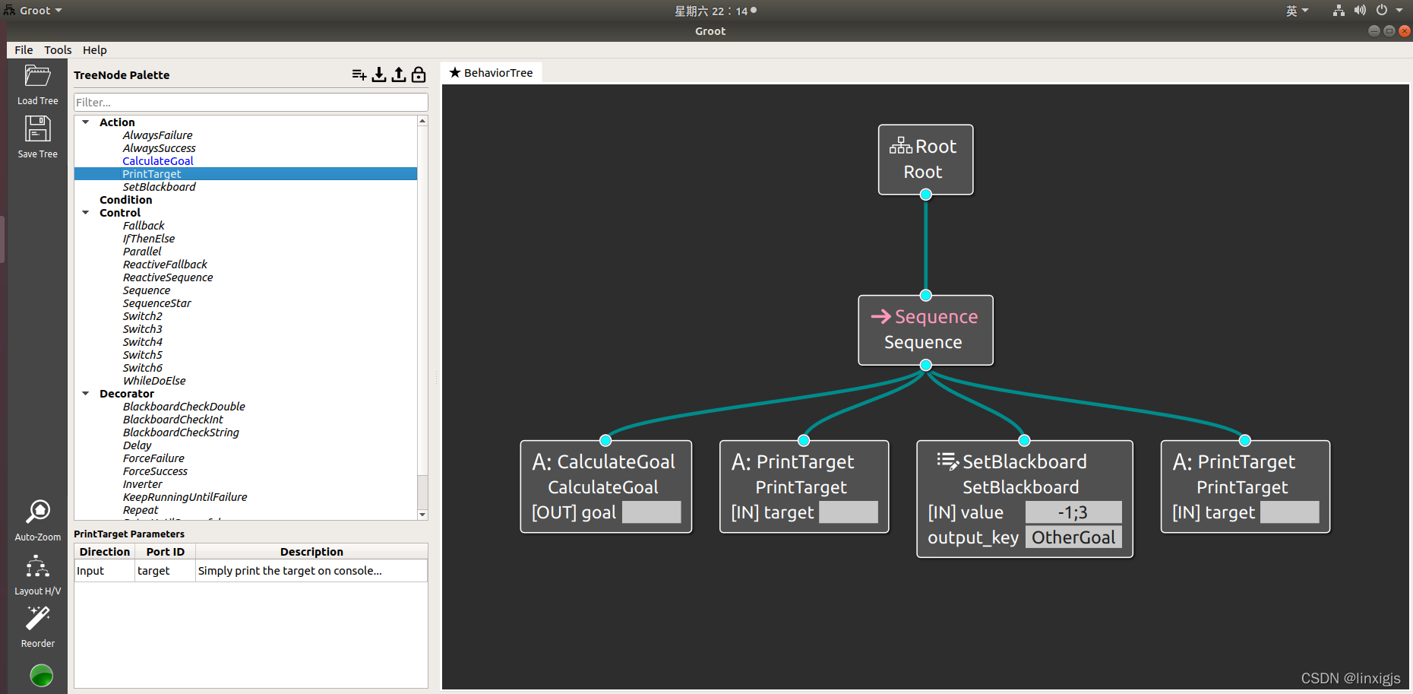Open a behavior tree with Load Tree

click(x=36, y=81)
